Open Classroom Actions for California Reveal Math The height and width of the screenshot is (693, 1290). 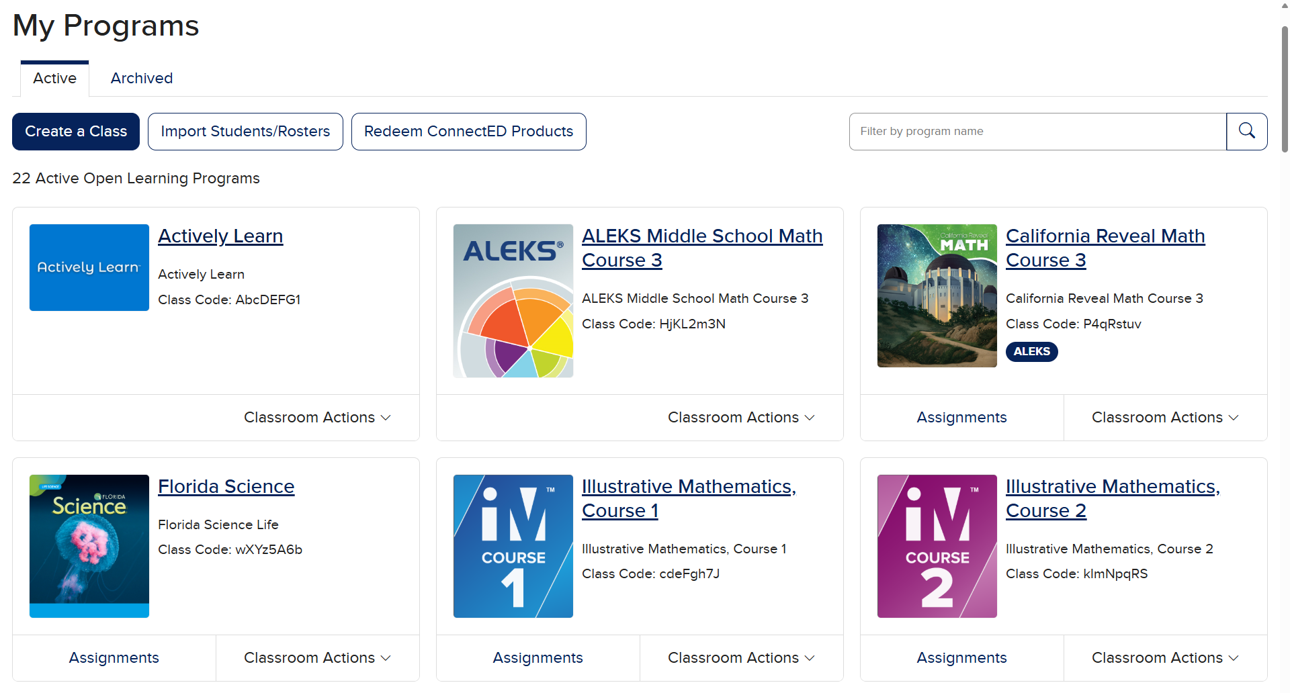(1165, 418)
